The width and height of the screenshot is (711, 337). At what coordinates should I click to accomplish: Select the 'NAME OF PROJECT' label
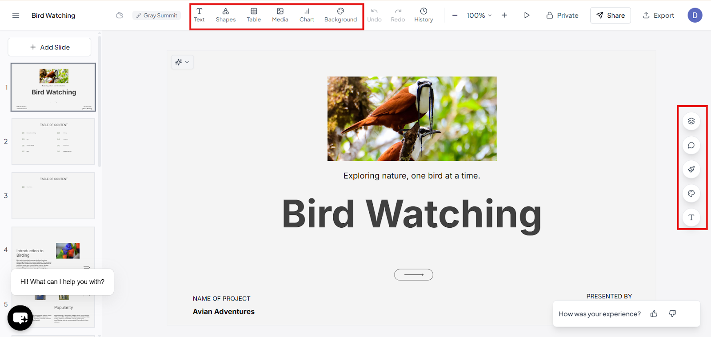pos(222,298)
